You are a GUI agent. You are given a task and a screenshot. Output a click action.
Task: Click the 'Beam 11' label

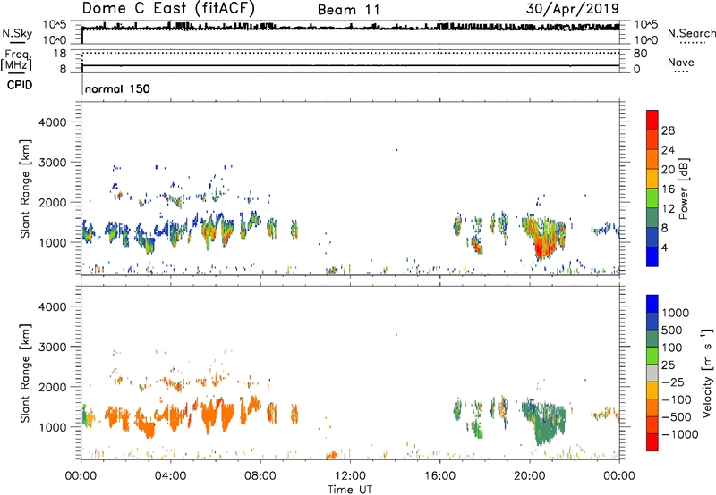[x=348, y=10]
